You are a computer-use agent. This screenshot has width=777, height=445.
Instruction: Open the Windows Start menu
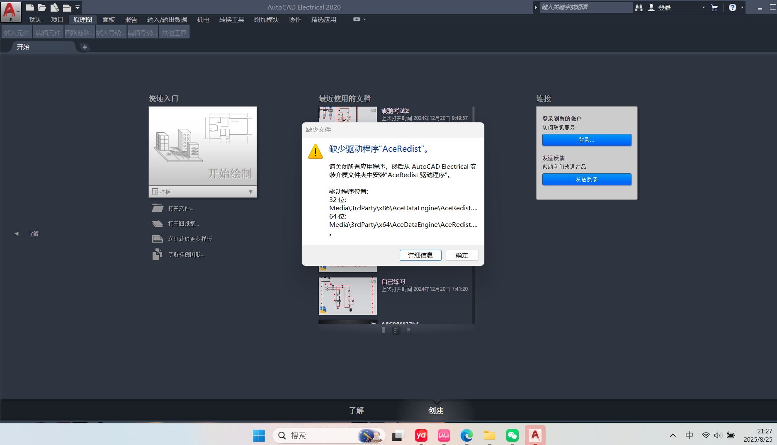click(259, 435)
